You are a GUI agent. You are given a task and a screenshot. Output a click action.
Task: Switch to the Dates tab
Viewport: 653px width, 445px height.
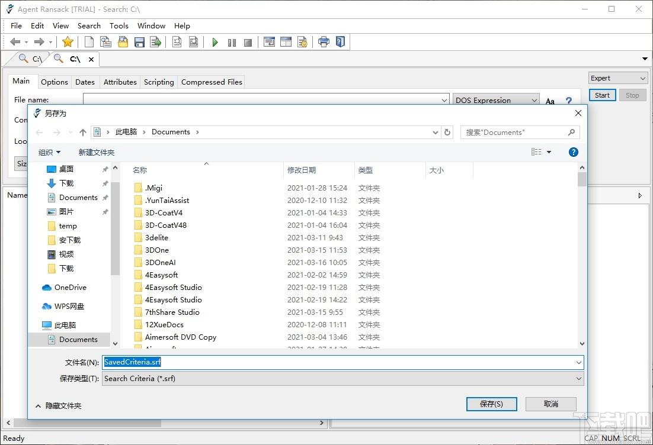(x=85, y=82)
